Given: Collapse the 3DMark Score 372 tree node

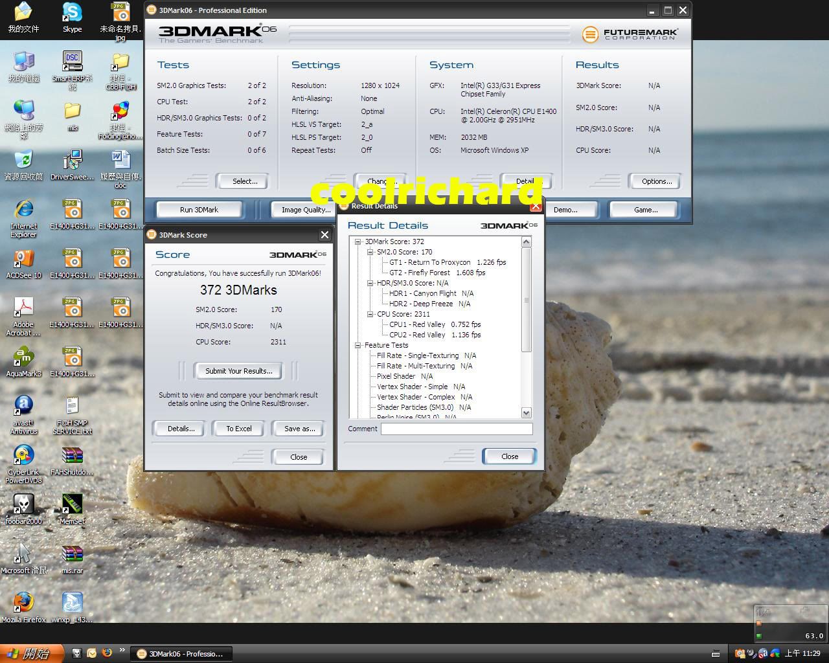Looking at the screenshot, I should 358,242.
